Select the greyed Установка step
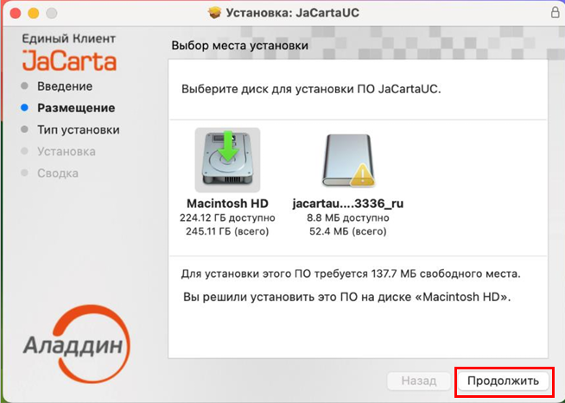 coord(67,152)
